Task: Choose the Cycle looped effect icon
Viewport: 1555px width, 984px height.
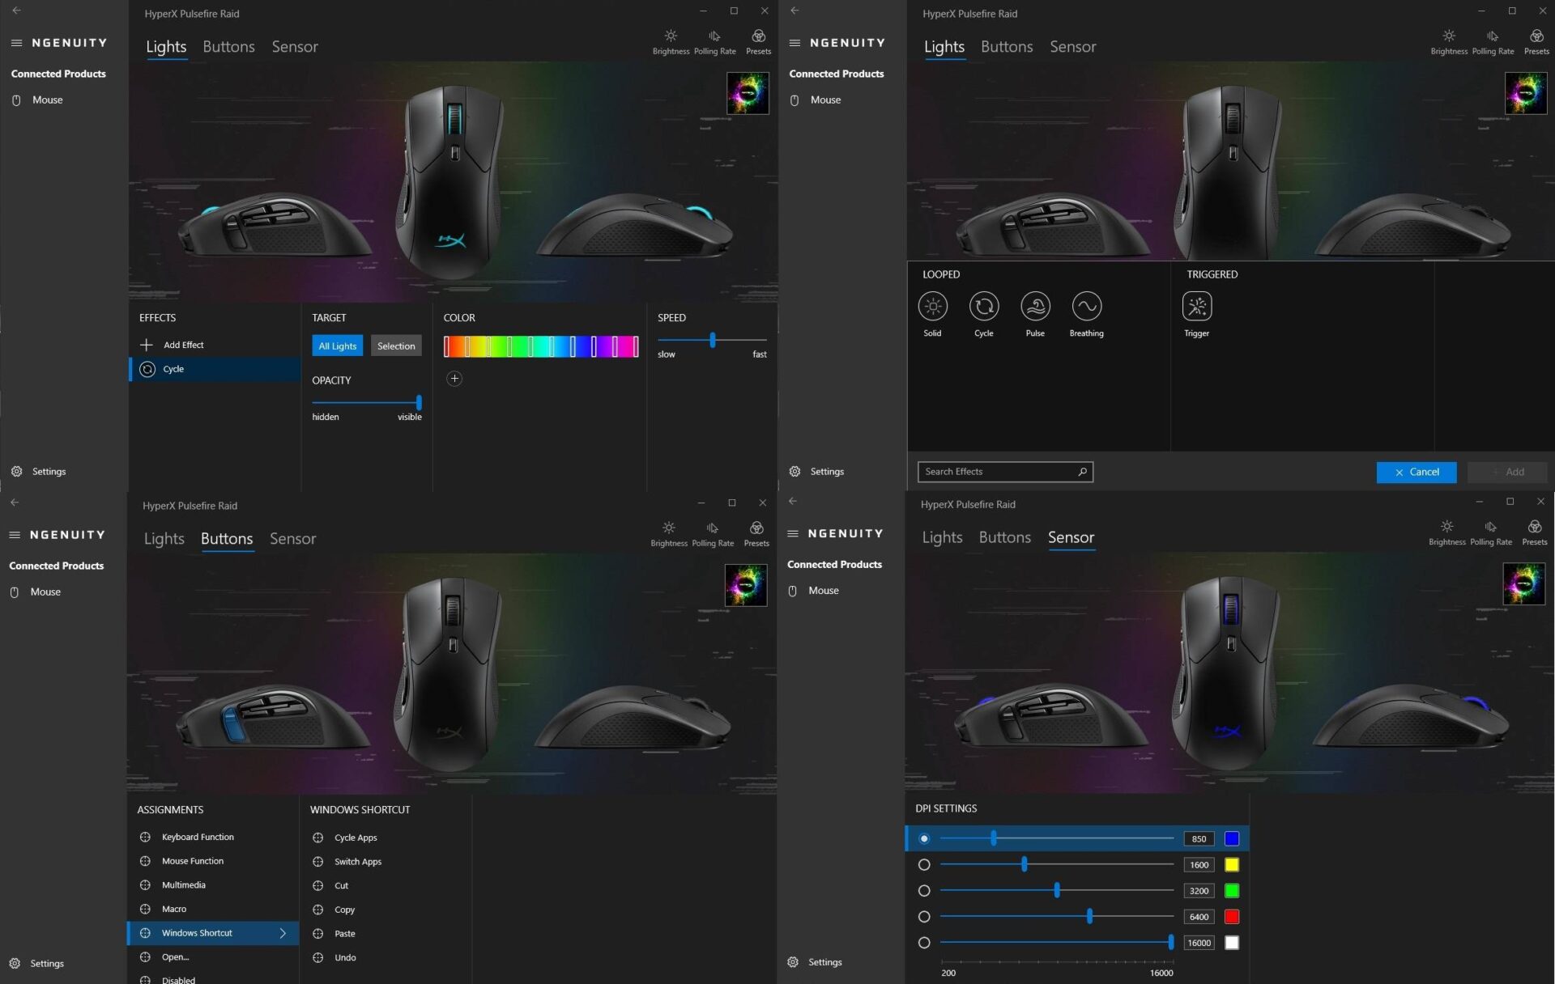Action: point(984,307)
